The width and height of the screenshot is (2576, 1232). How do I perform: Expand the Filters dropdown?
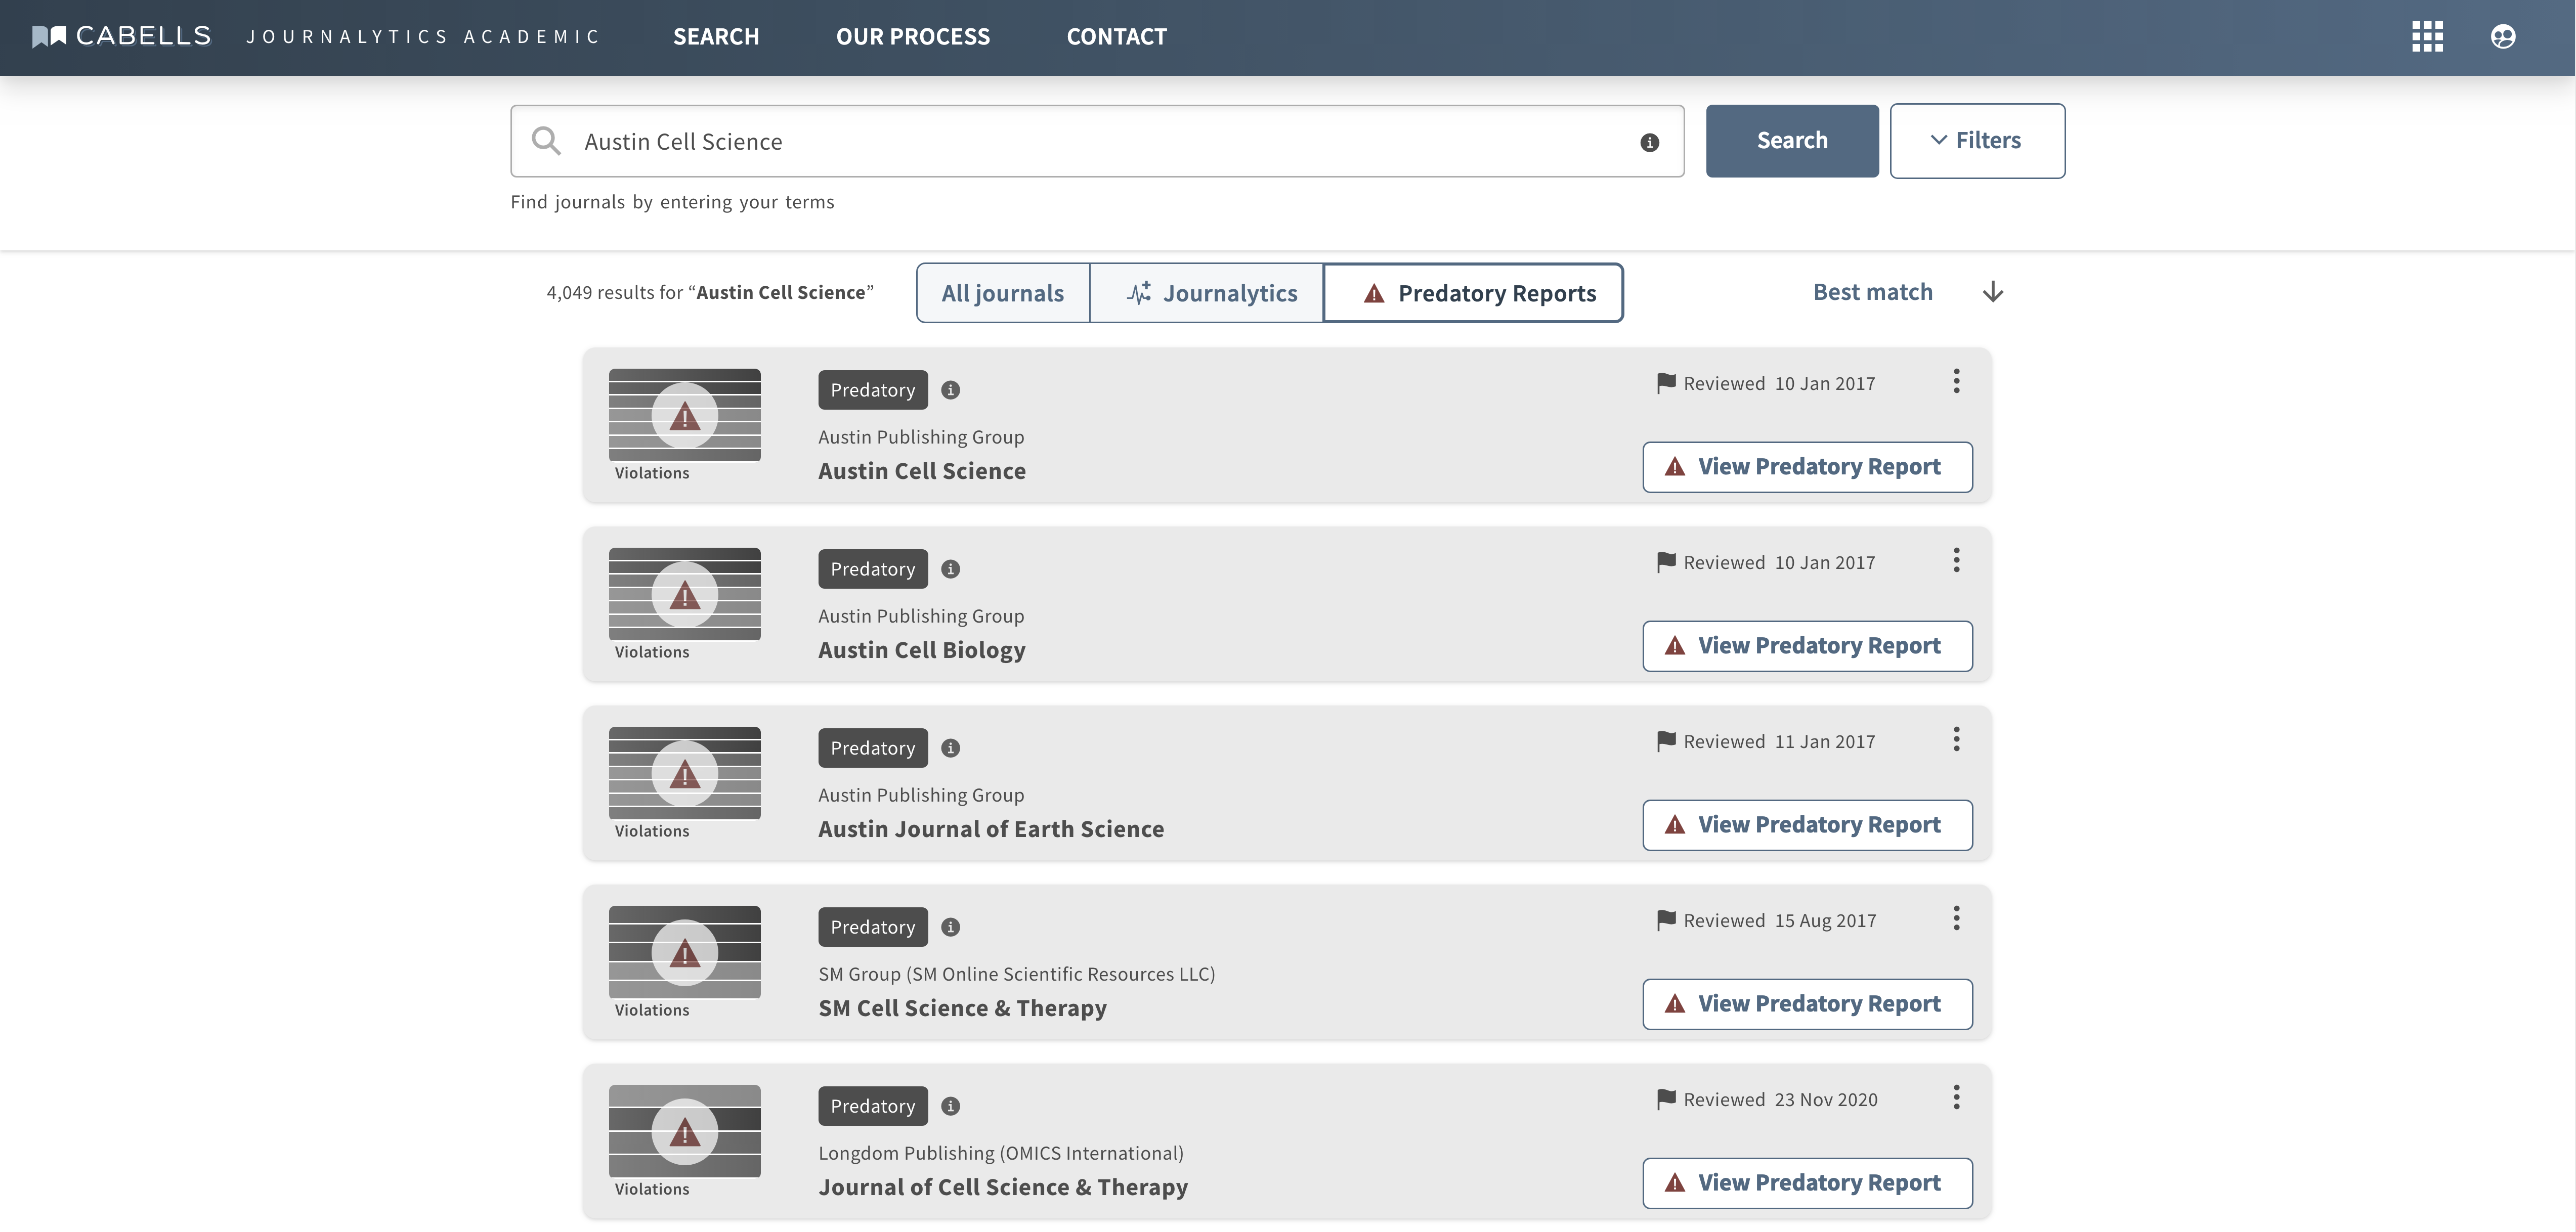tap(1976, 141)
